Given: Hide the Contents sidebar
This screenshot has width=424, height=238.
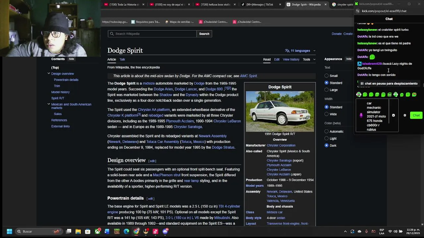Looking at the screenshot, I should pos(71,59).
